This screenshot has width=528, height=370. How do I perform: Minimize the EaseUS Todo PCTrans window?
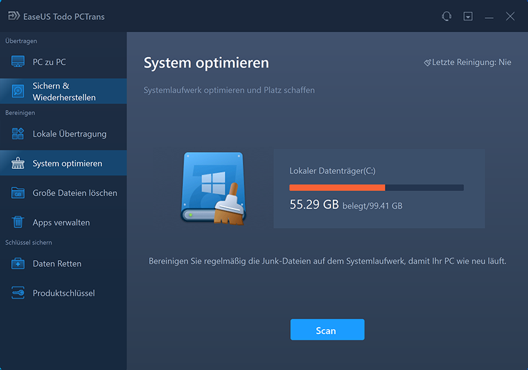(x=489, y=16)
